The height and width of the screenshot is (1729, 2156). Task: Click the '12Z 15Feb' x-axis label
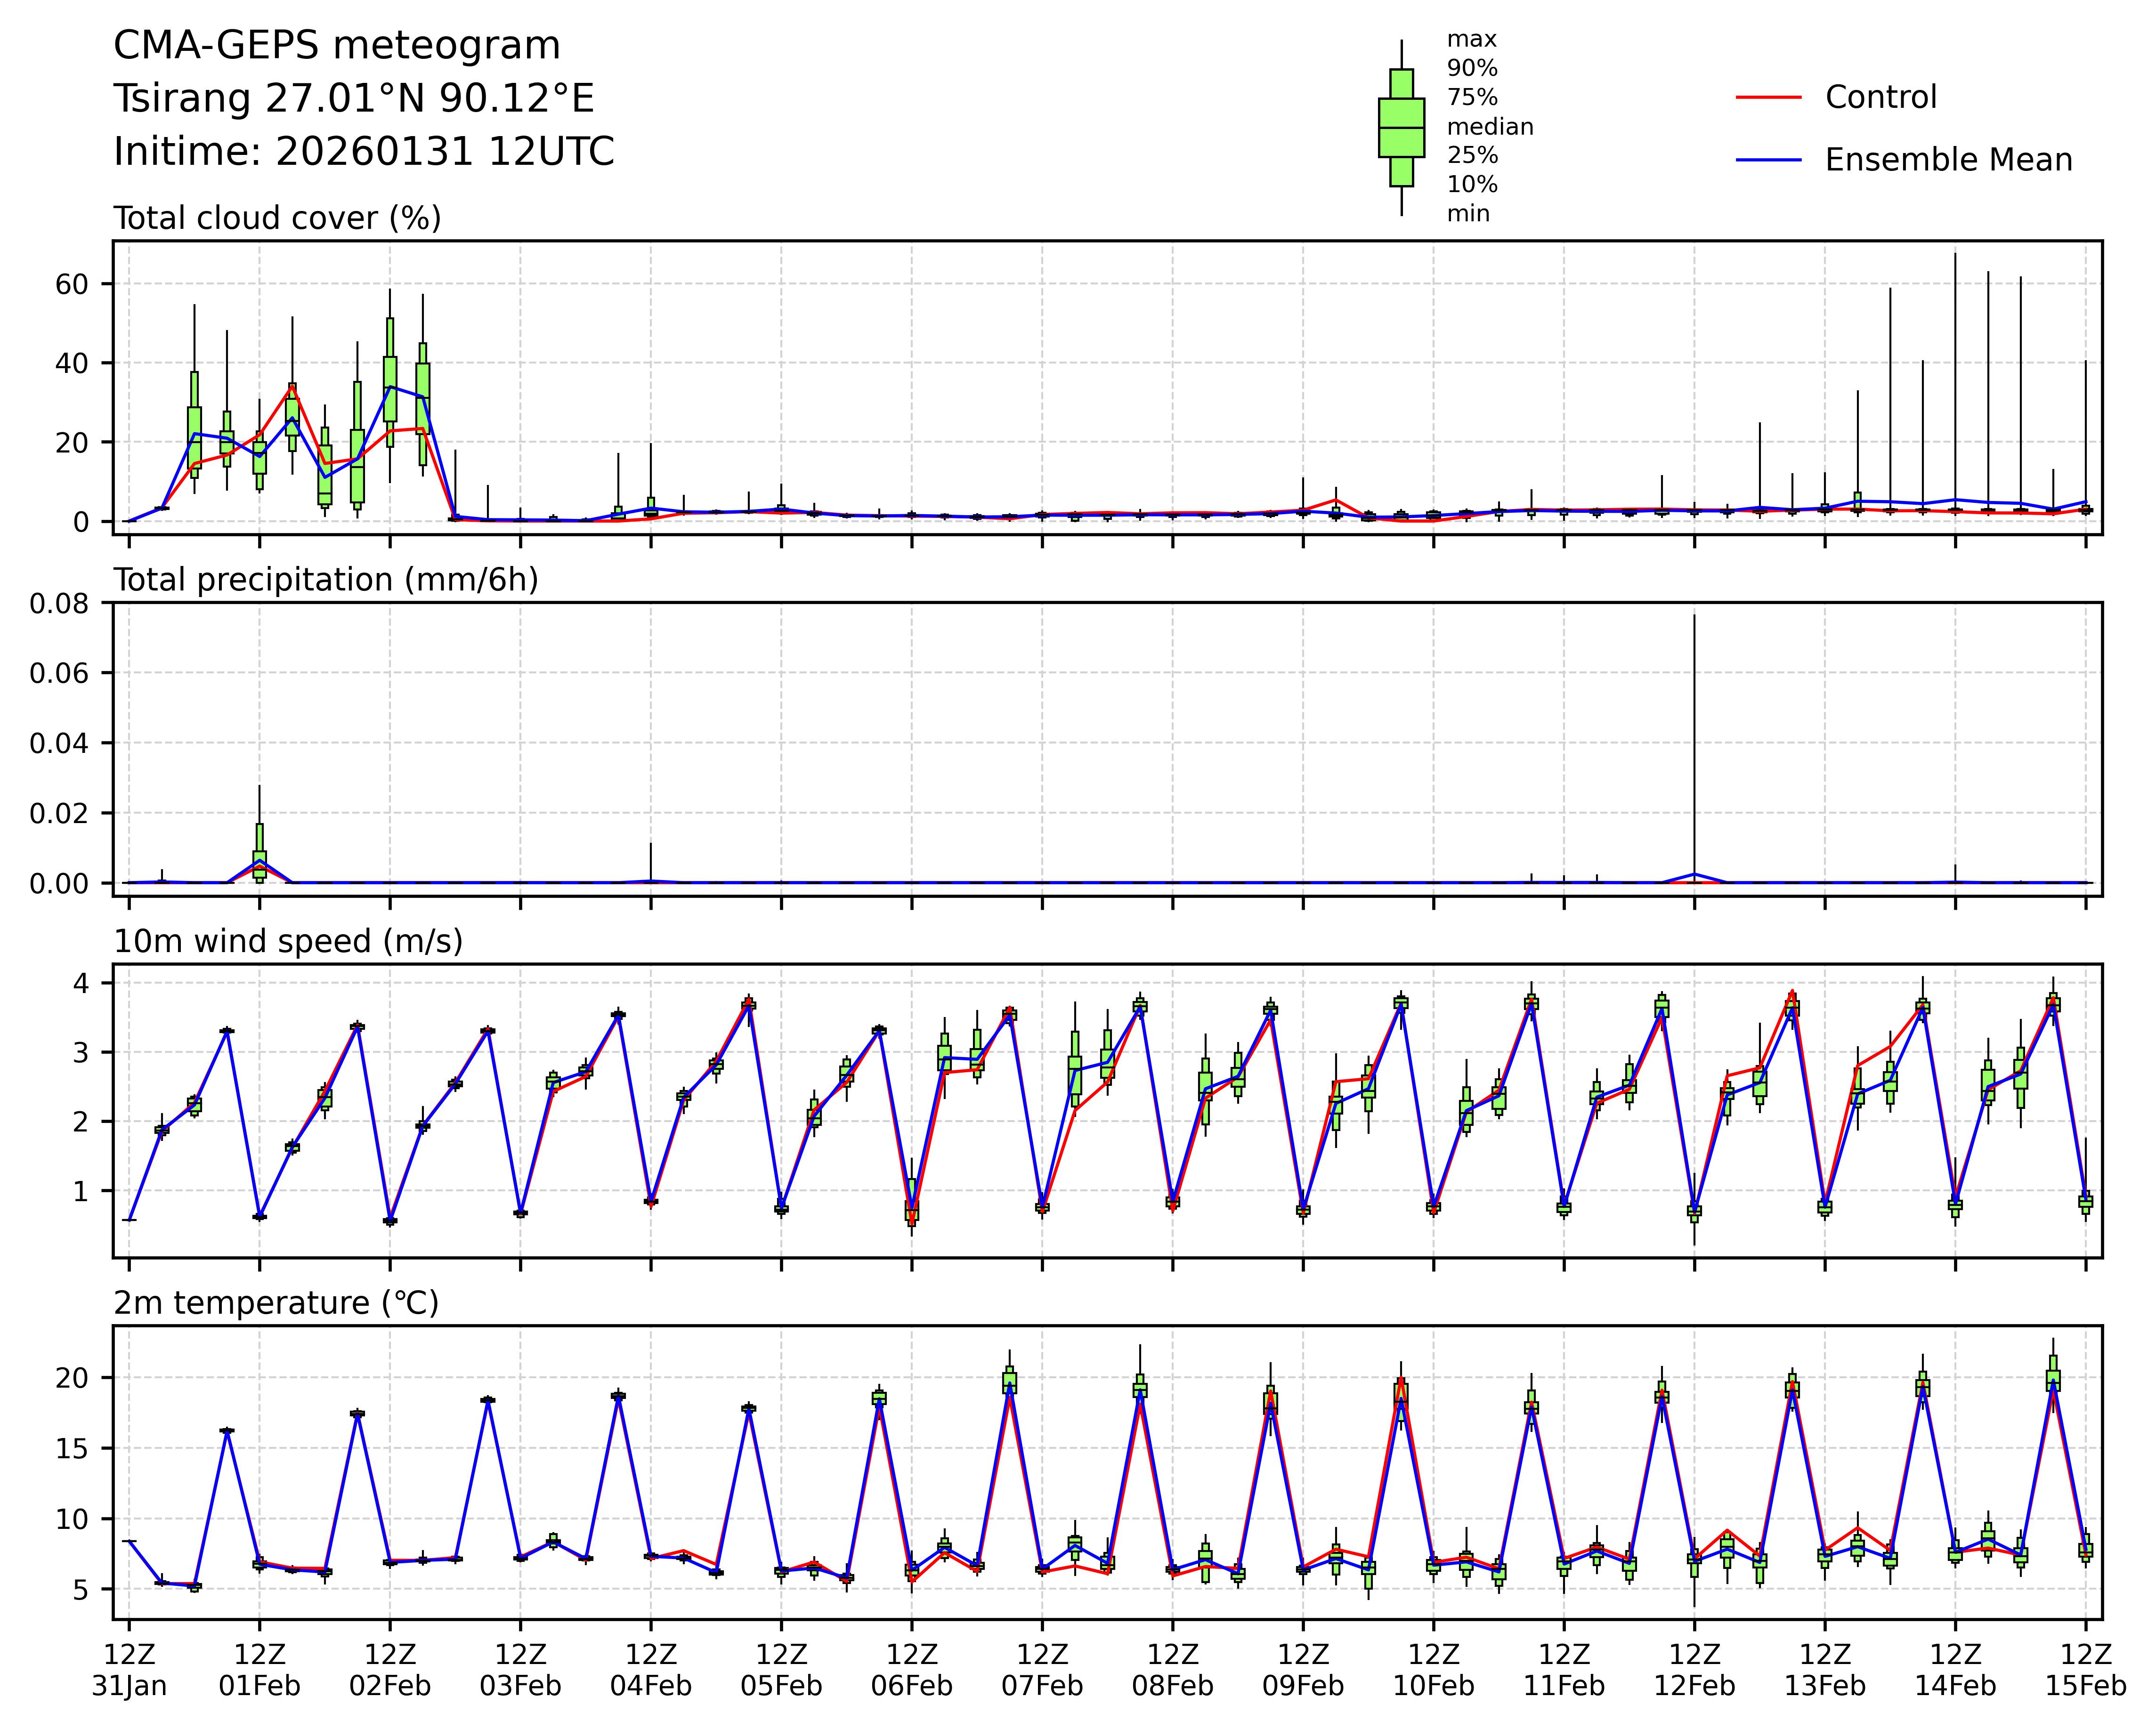tap(2085, 1670)
